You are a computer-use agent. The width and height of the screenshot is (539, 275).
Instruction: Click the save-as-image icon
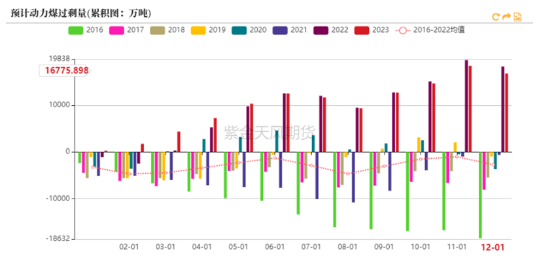point(517,17)
